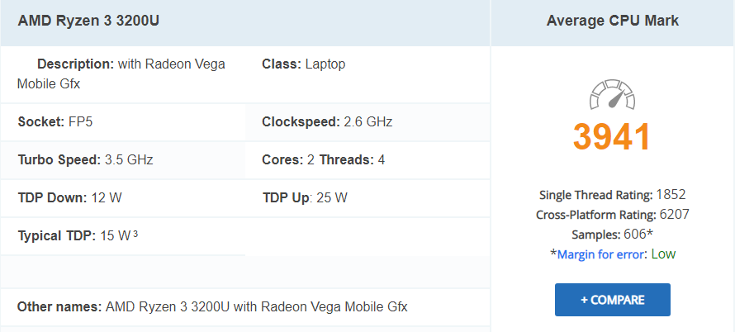
Task: Click the Other names row text
Action: coord(212,306)
